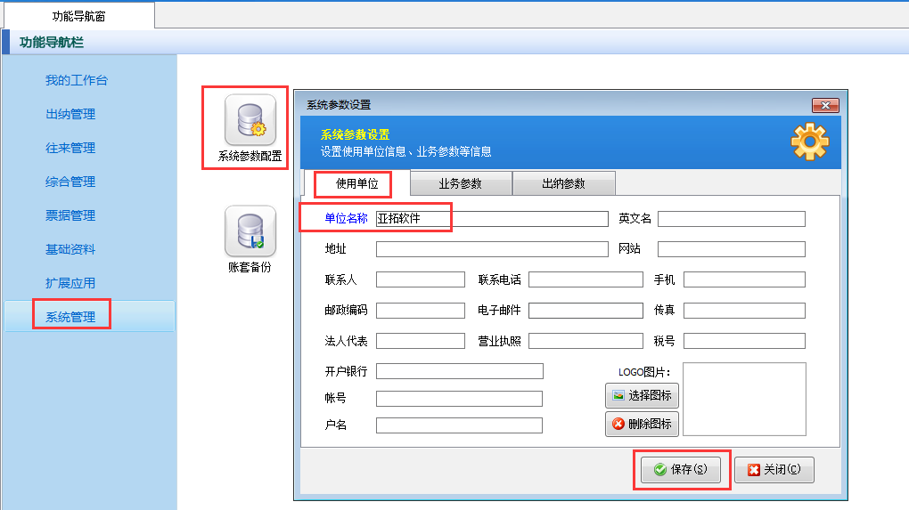This screenshot has width=909, height=510.
Task: Focus the 英文名 text field
Action: point(731,219)
